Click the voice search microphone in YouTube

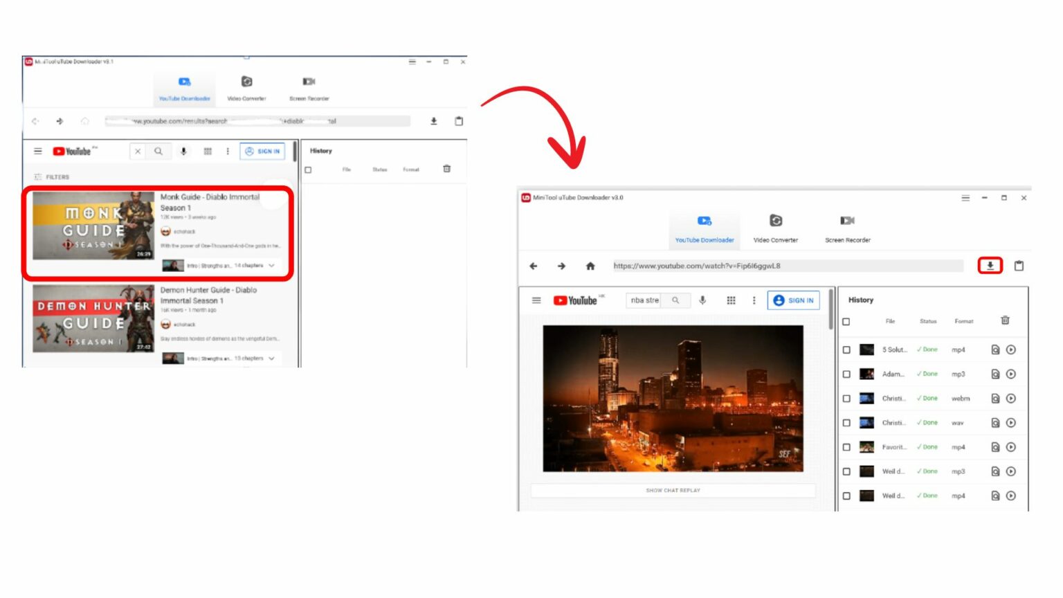tap(704, 300)
